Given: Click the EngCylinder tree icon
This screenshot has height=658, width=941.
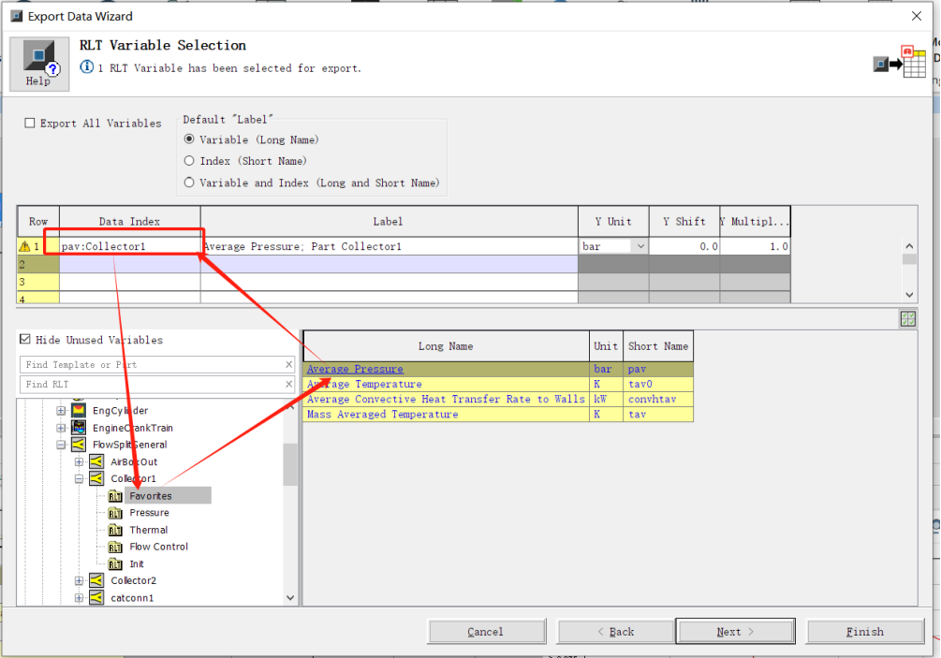Looking at the screenshot, I should coord(79,411).
